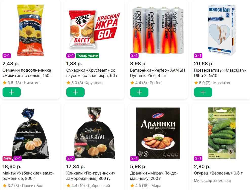Screen dimensions: 250x190
Task: Open Батарейки «Perfeo» AA/4SH product title
Action: [158, 73]
